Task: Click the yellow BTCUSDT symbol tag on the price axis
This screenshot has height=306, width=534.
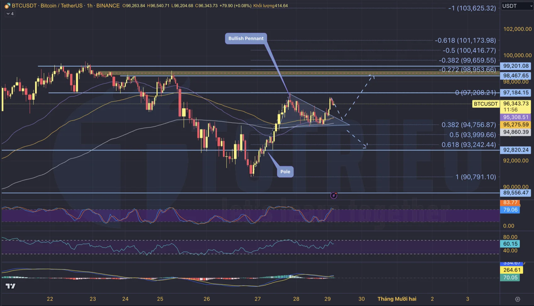Action: (486, 104)
